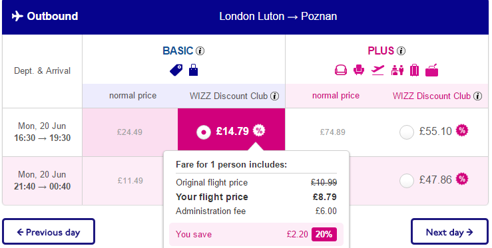The image size is (492, 248).
Task: Click info icon beside BASIC WIZZ Discount Club
Action: coord(274,96)
